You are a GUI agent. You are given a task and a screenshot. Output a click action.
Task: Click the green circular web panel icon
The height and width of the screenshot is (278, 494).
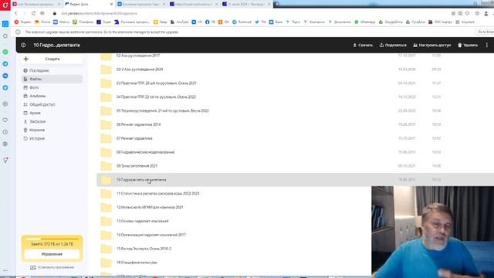(x=5, y=52)
